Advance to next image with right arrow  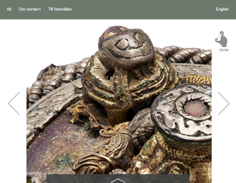pos(223,104)
